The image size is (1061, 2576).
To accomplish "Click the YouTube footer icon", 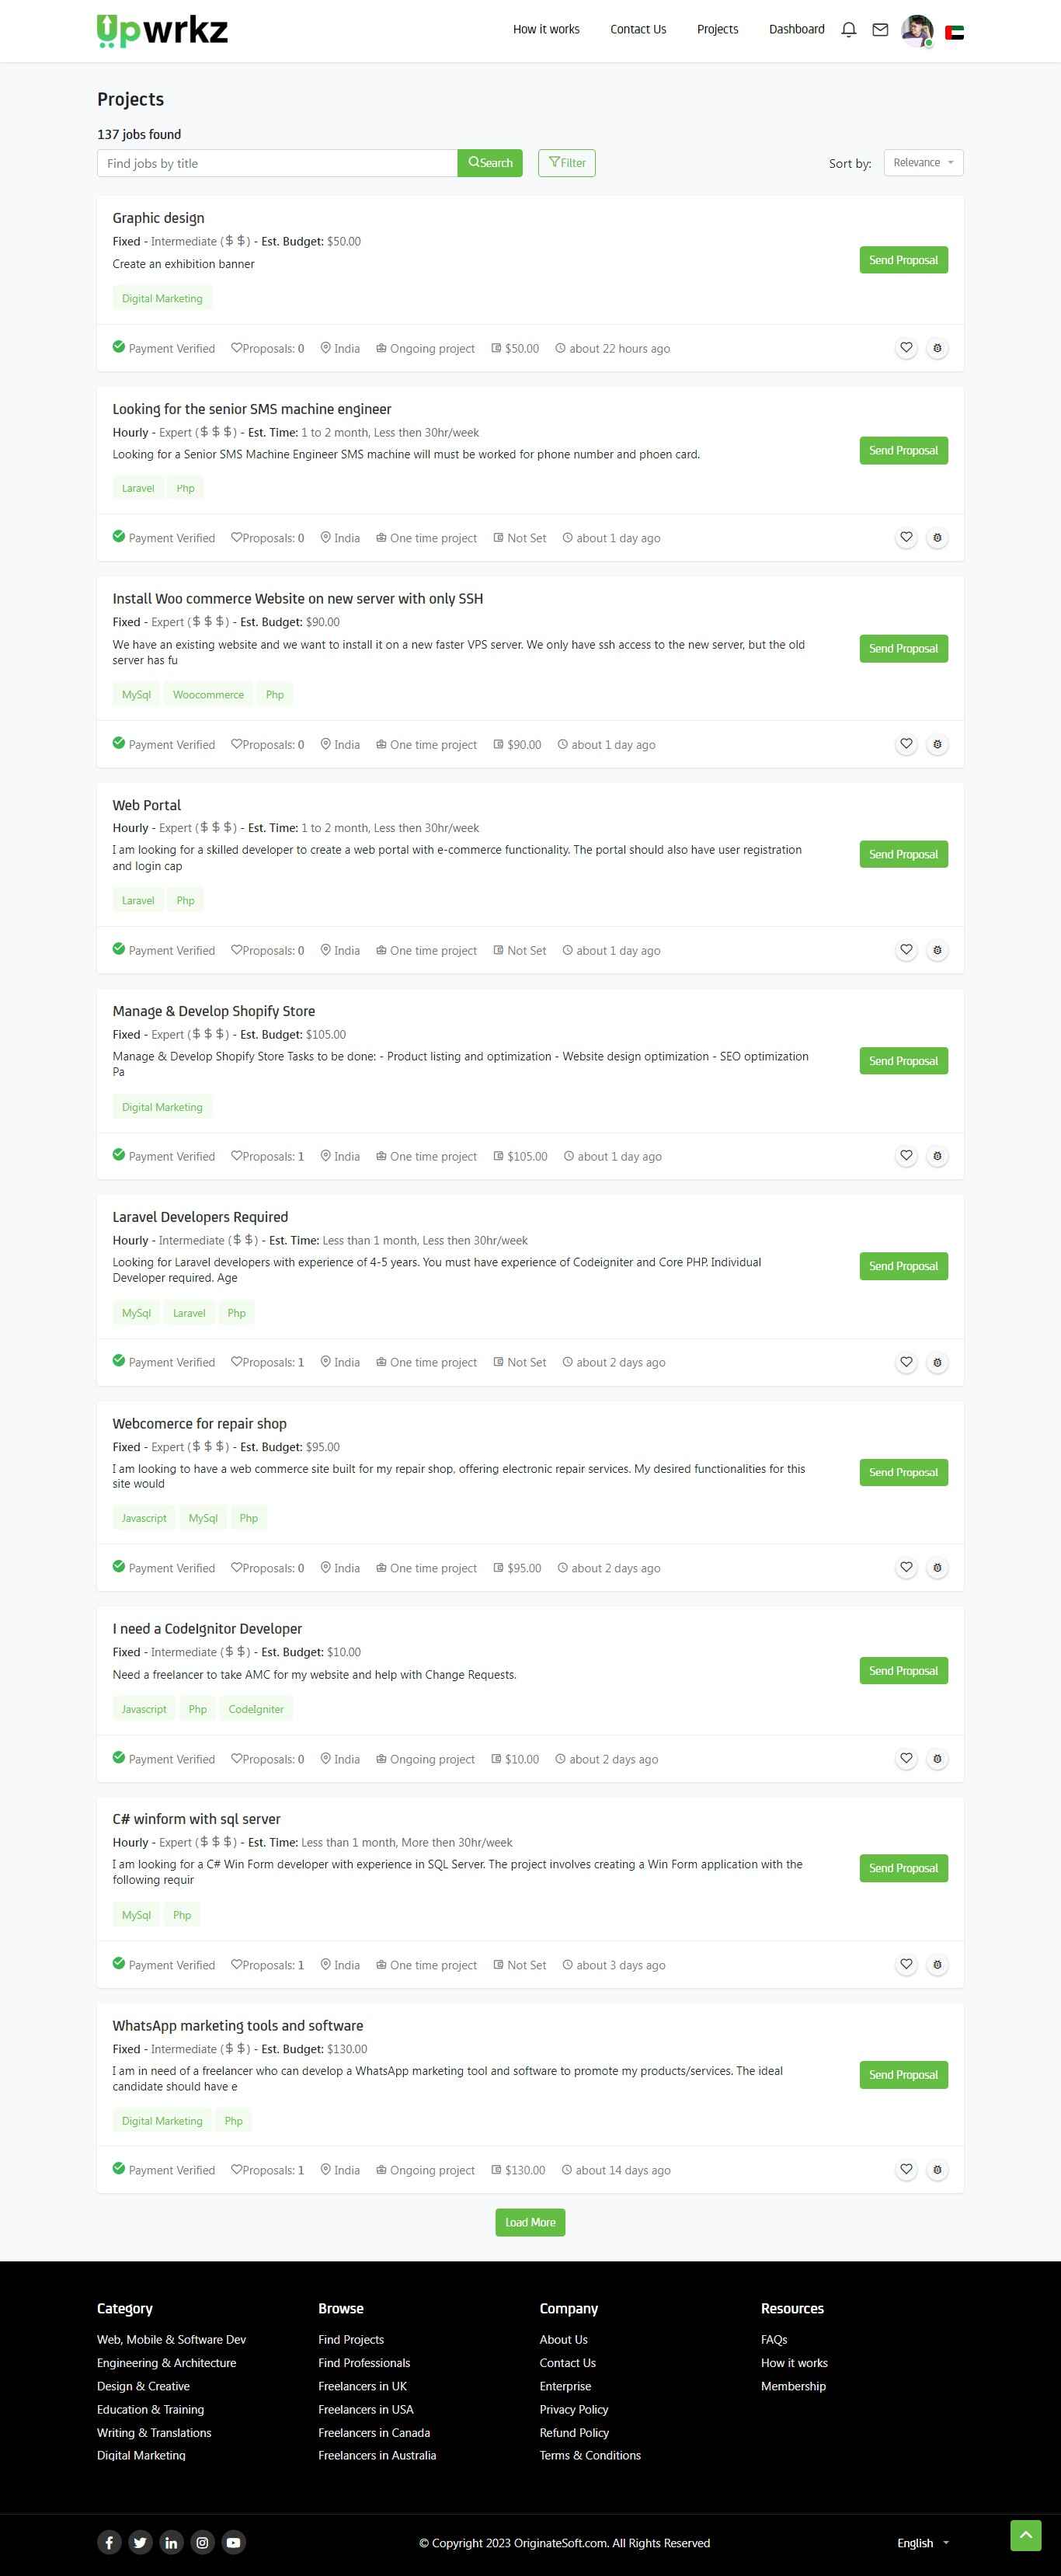I will (x=233, y=2542).
